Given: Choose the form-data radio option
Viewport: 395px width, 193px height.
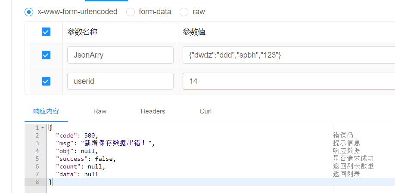Looking at the screenshot, I should [130, 12].
